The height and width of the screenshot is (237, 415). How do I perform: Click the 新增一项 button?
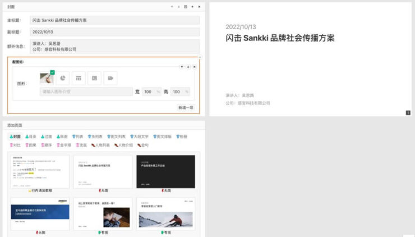point(186,108)
